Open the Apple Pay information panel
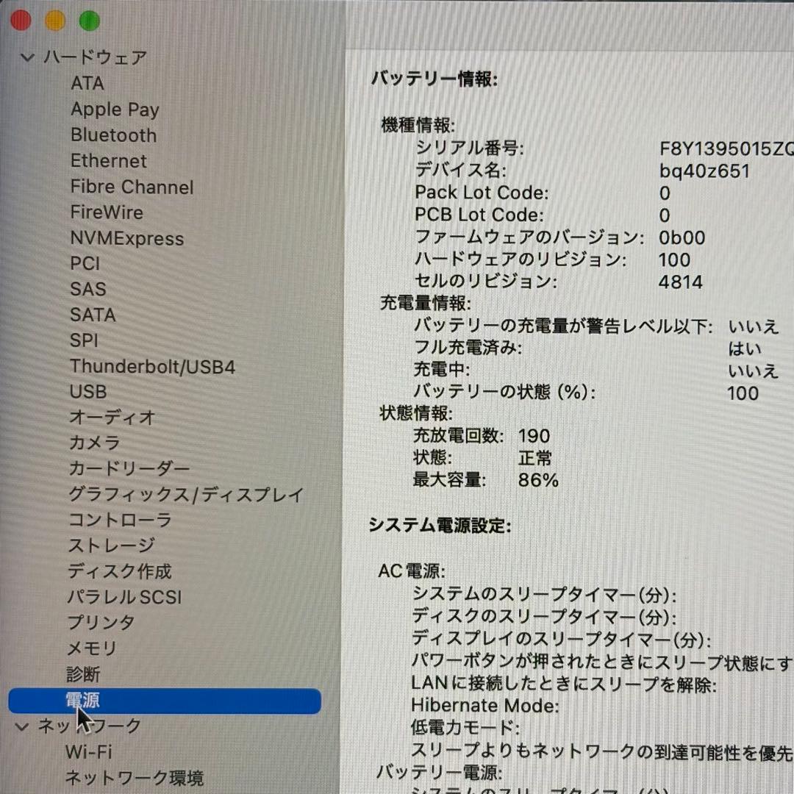Image resolution: width=794 pixels, height=794 pixels. point(115,110)
